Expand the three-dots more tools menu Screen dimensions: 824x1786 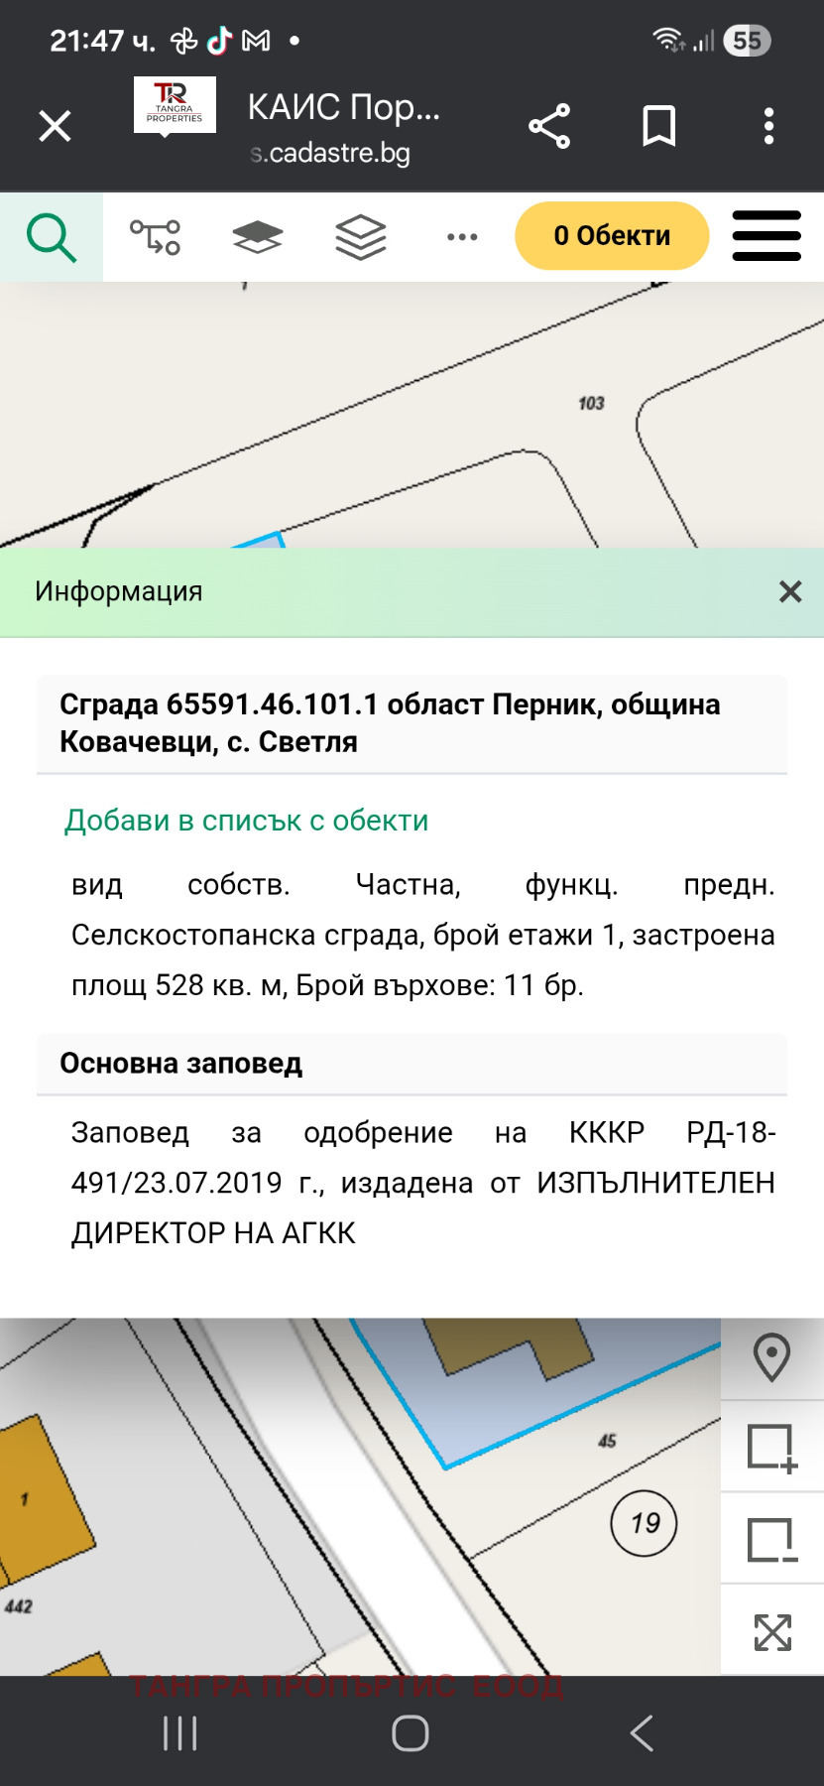(x=462, y=238)
